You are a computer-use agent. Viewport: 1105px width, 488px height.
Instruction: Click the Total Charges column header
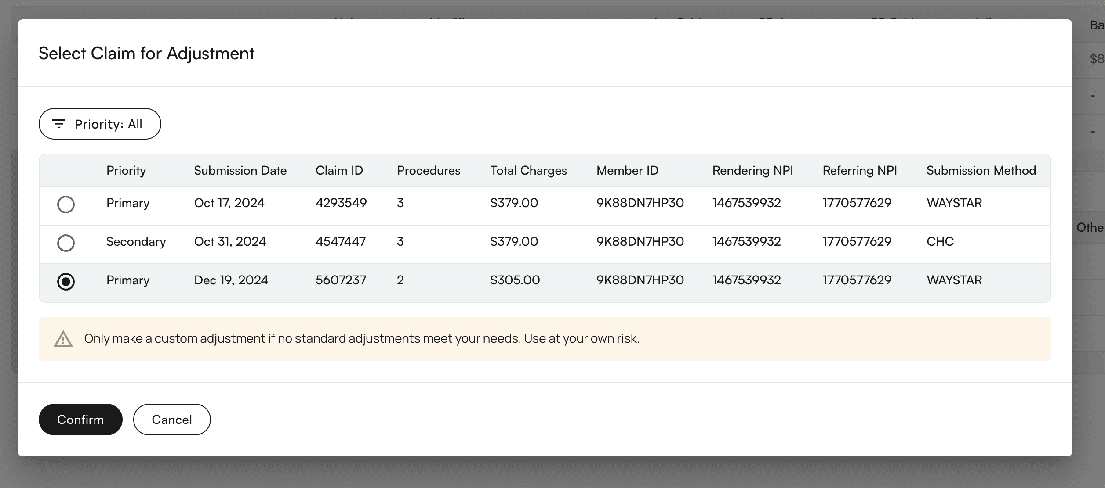(528, 171)
